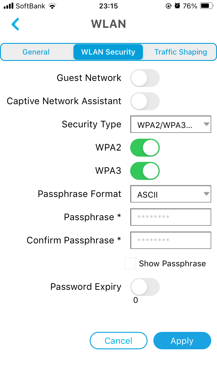Tap the battery icon in status bar
Image resolution: width=217 pixels, height=387 pixels.
pos(207,6)
